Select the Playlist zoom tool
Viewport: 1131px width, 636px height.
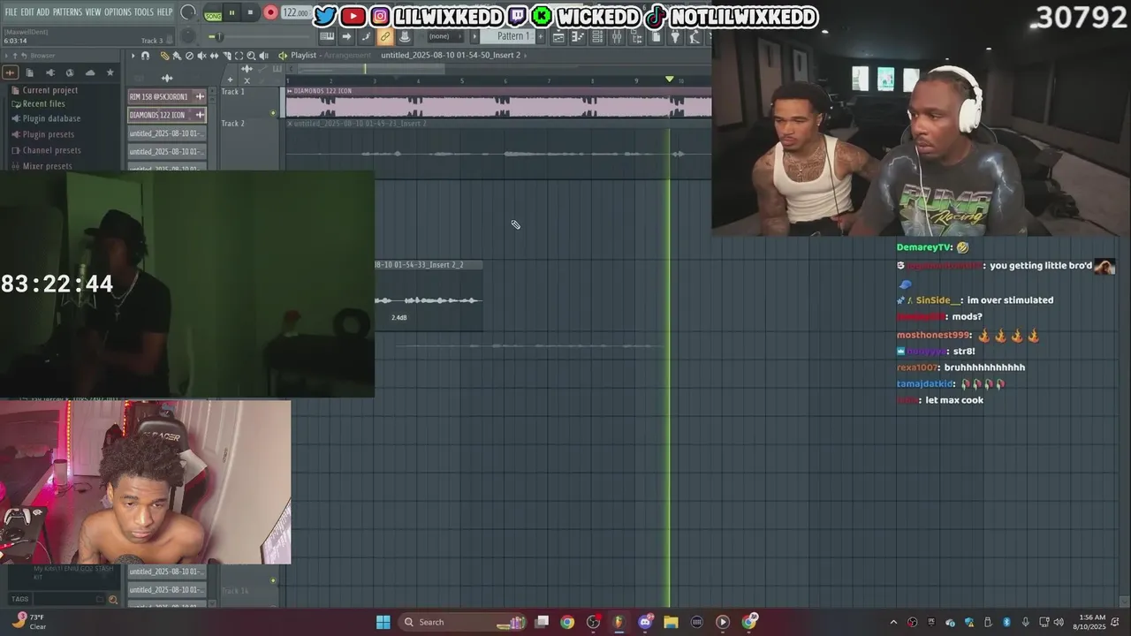251,56
